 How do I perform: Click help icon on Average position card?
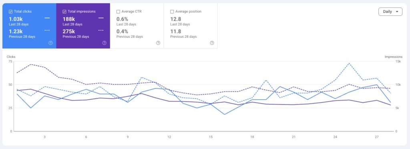point(212,43)
